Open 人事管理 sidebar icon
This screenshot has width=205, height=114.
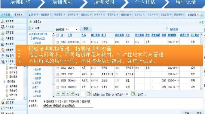point(3,38)
